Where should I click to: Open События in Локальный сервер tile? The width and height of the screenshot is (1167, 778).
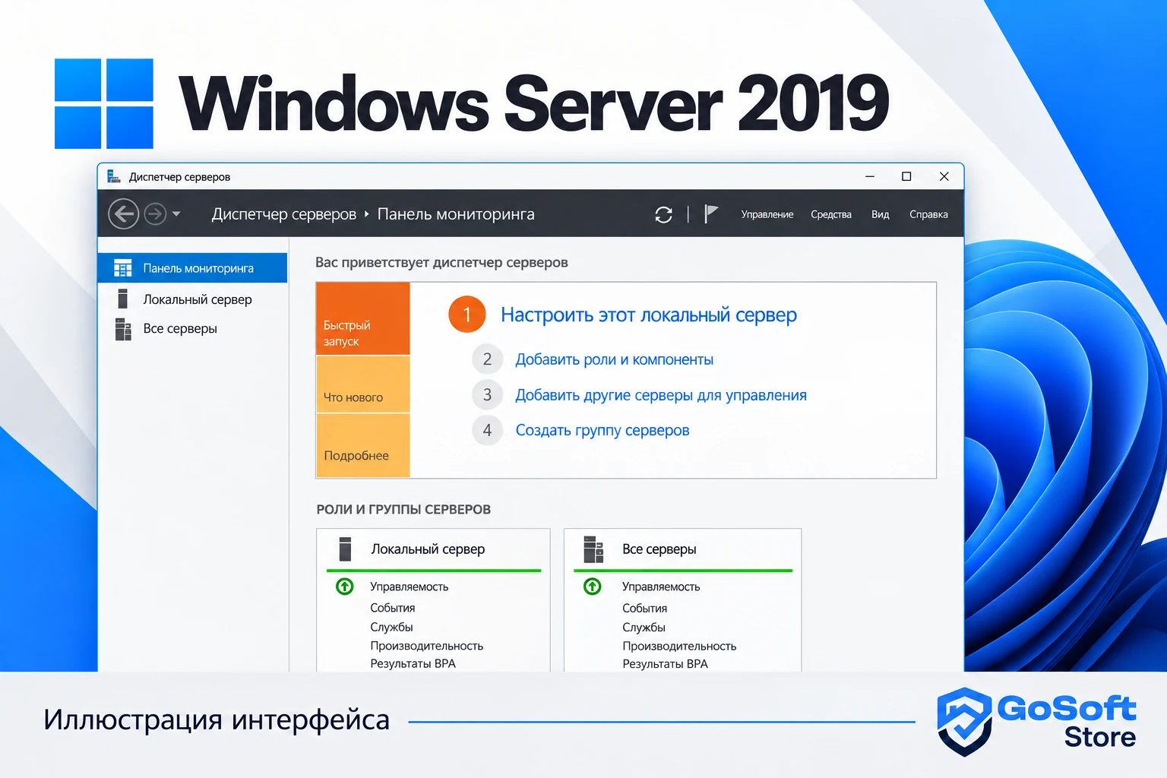click(x=393, y=608)
